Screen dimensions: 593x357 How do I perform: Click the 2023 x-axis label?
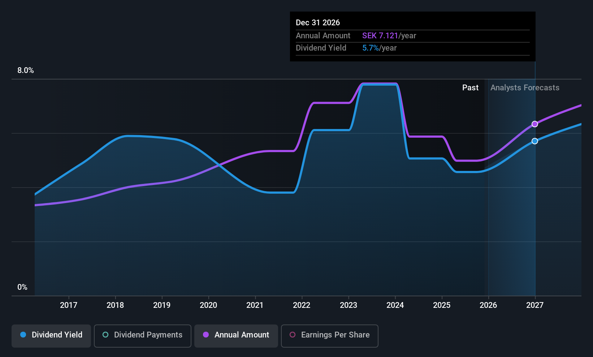(x=349, y=305)
